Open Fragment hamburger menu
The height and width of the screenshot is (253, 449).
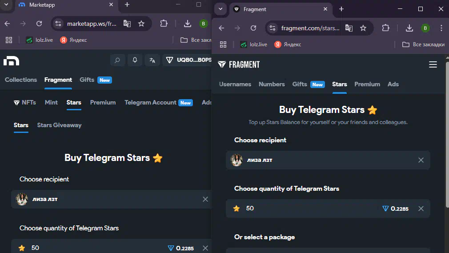click(433, 64)
